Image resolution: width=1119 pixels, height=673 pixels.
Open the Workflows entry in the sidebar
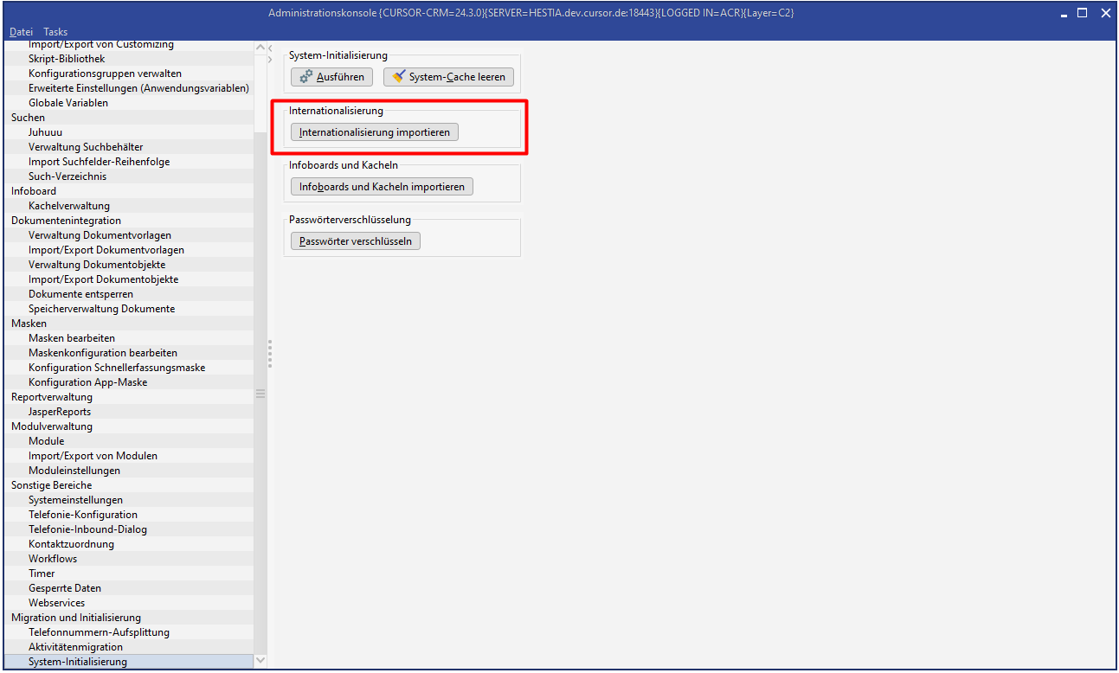[53, 559]
